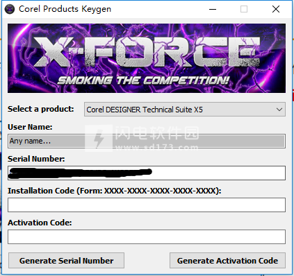This screenshot has width=294, height=276.
Task: Minimize the Corel Products Keygen window
Action: 213,9
